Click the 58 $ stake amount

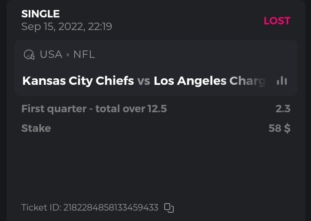[x=279, y=128]
